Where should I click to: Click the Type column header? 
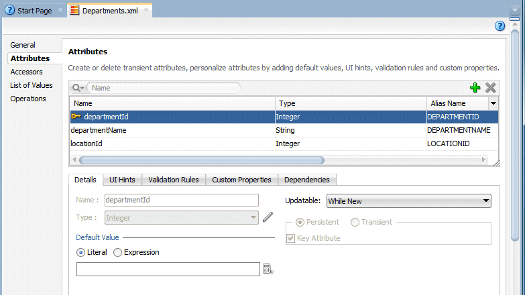[x=351, y=103]
